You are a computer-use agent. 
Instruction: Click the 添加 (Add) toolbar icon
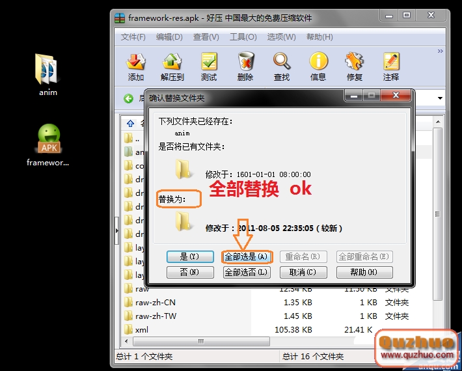coord(136,61)
